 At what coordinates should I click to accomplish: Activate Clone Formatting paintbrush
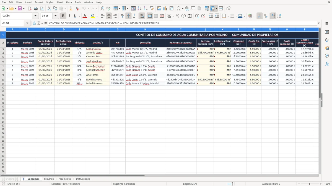coord(71,9)
